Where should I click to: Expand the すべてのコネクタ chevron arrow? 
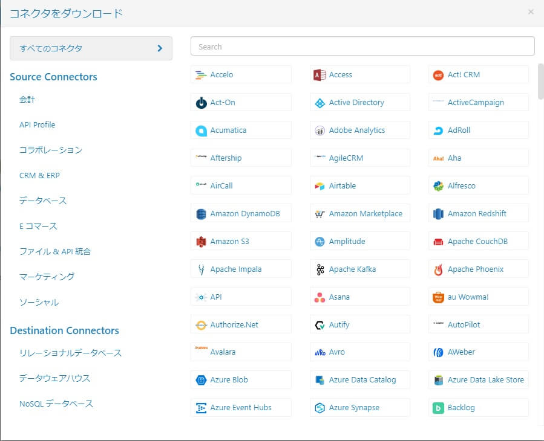click(x=160, y=48)
